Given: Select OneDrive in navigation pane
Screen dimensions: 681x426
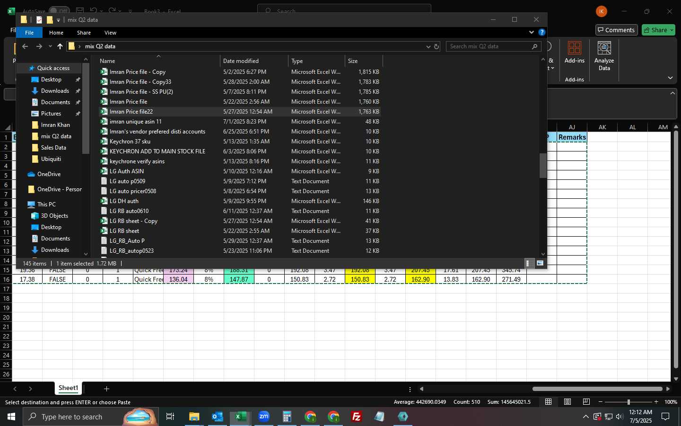Looking at the screenshot, I should [49, 174].
